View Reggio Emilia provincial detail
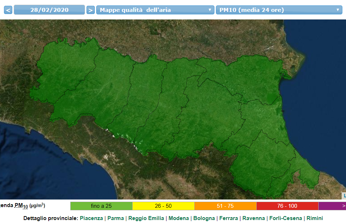This screenshot has width=346, height=224. click(146, 218)
